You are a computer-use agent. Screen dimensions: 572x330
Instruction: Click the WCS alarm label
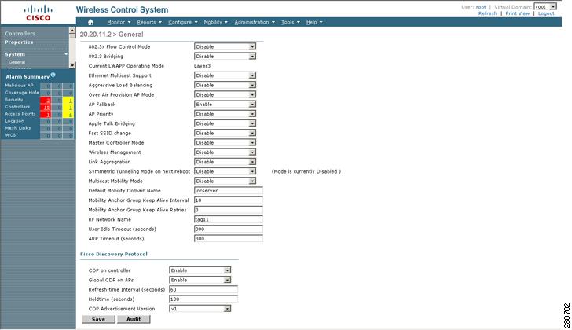click(10, 135)
